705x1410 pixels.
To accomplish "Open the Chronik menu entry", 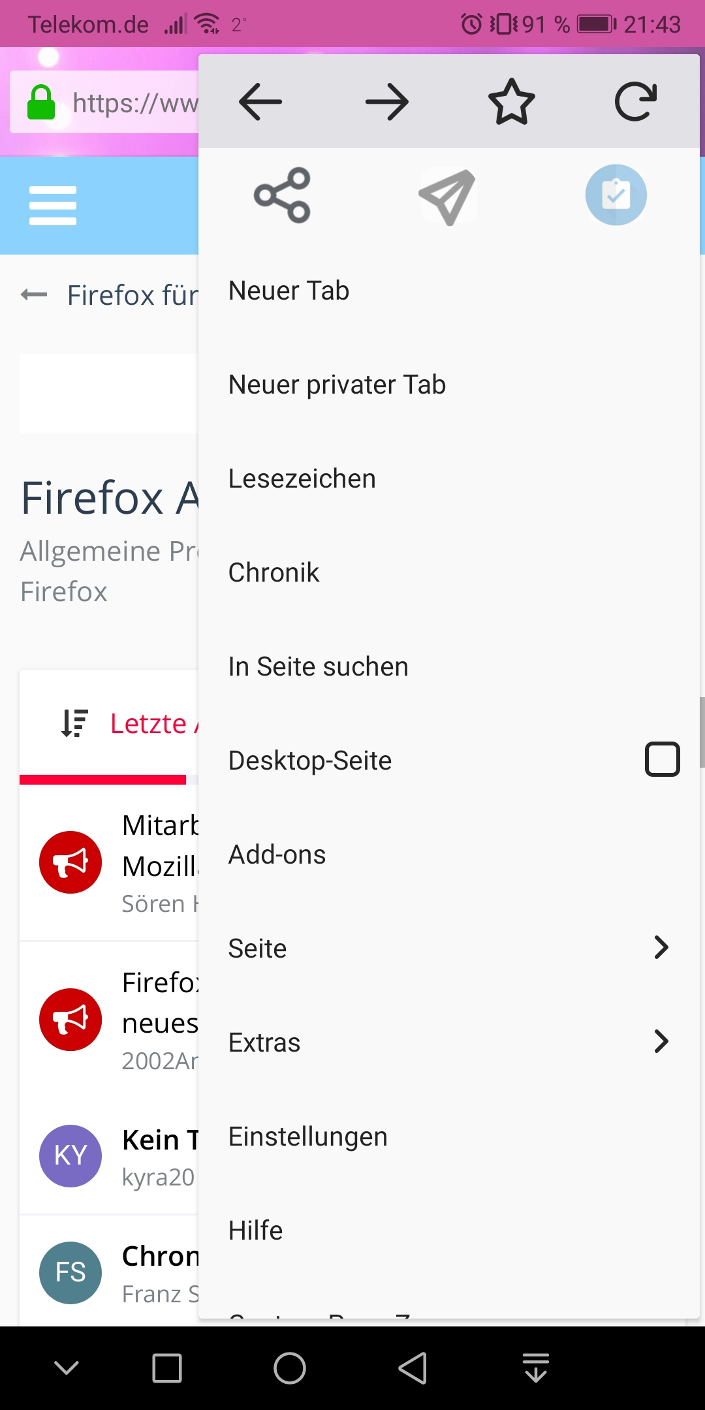I will click(274, 572).
